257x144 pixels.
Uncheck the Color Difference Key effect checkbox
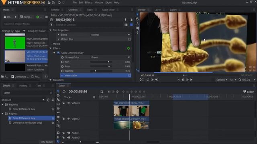(x=58, y=53)
